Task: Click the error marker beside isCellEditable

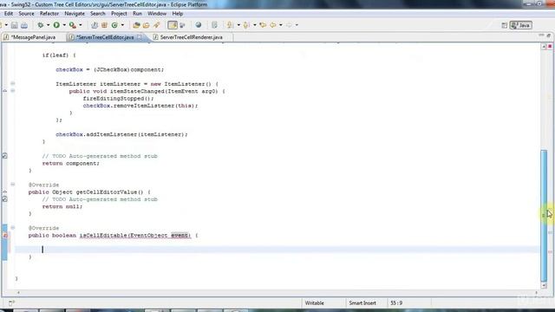Action: click(x=5, y=235)
